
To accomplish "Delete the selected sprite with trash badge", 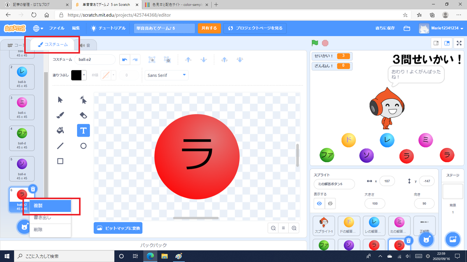I will (409, 241).
